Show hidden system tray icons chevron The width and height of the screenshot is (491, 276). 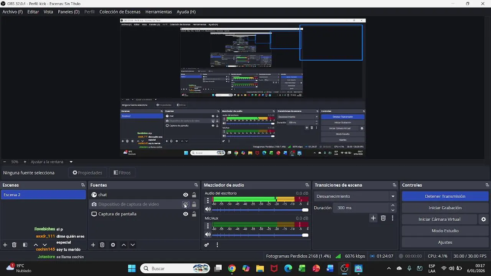[x=389, y=268]
